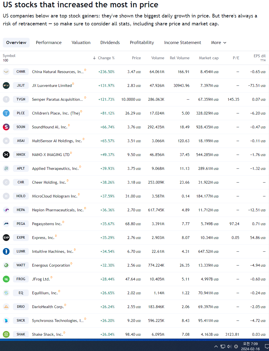The width and height of the screenshot is (269, 351).
Task: Click the +236.50% change value for CHNR
Action: coord(106,72)
